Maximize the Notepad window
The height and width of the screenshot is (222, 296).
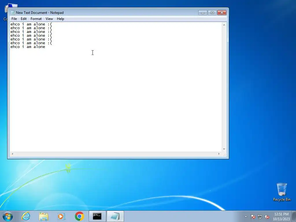coord(212,13)
